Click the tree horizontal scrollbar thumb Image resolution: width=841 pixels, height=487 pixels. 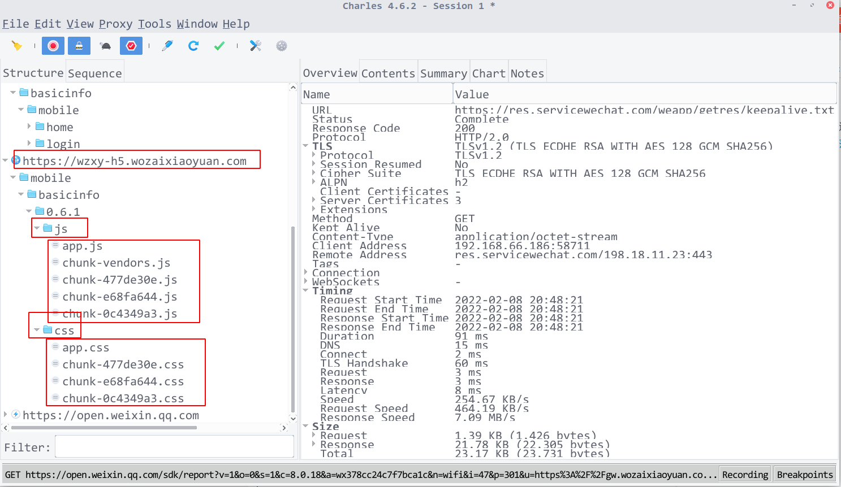pyautogui.click(x=103, y=428)
